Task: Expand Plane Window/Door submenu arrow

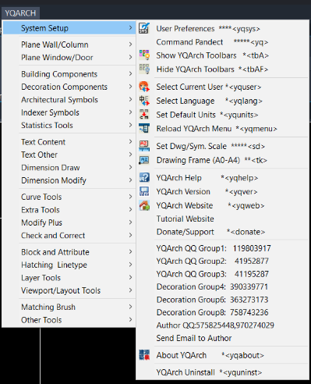Action: tap(130, 57)
